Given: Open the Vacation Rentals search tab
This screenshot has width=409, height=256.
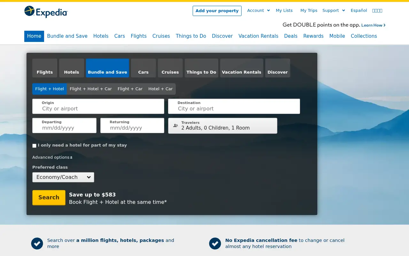Looking at the screenshot, I should tap(242, 68).
